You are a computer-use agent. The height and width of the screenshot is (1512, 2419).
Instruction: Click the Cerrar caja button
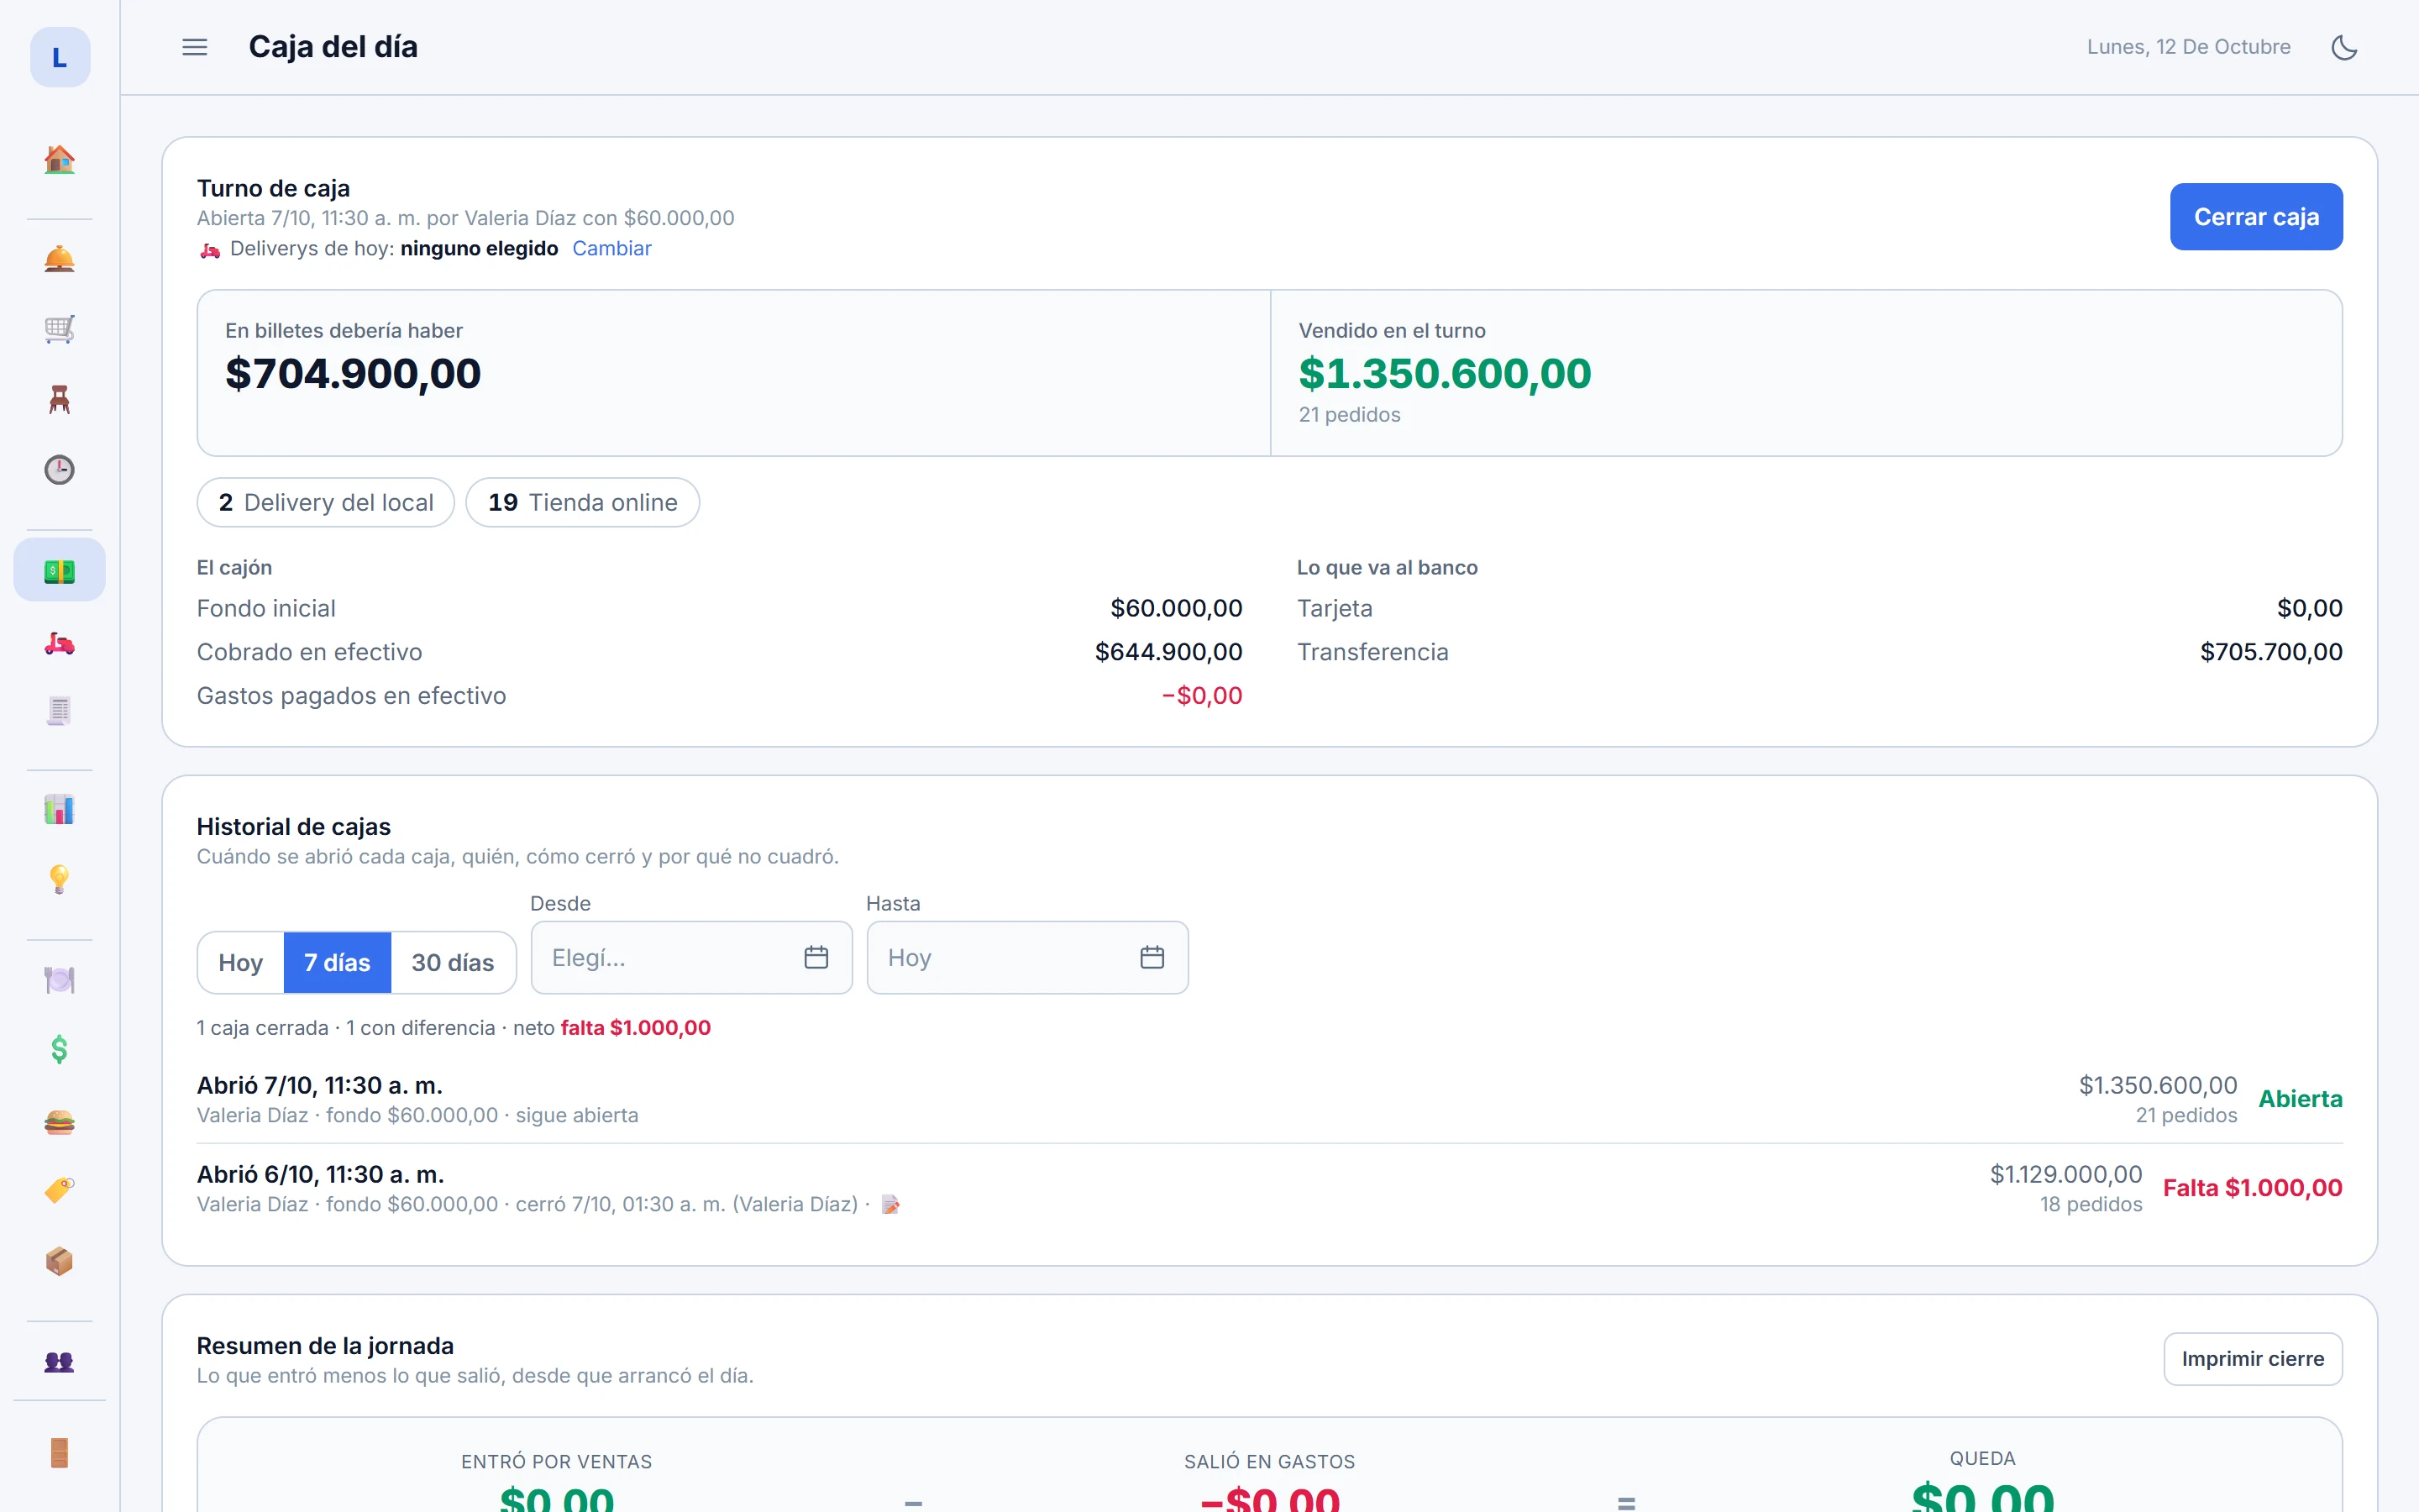point(2255,216)
